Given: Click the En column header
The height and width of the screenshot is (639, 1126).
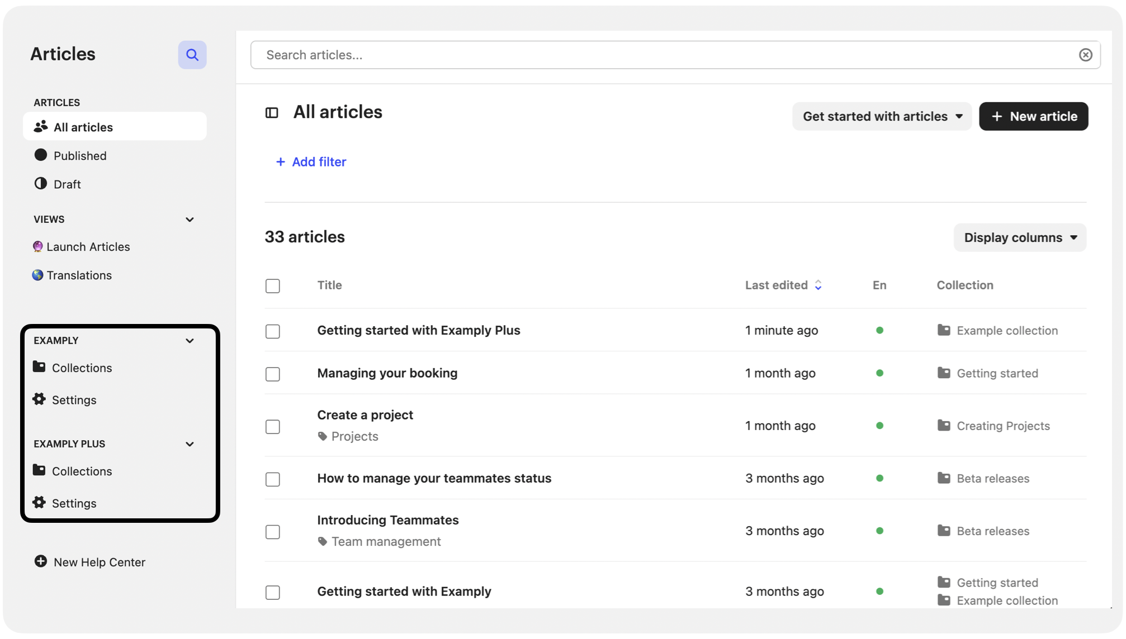Looking at the screenshot, I should pyautogui.click(x=879, y=285).
